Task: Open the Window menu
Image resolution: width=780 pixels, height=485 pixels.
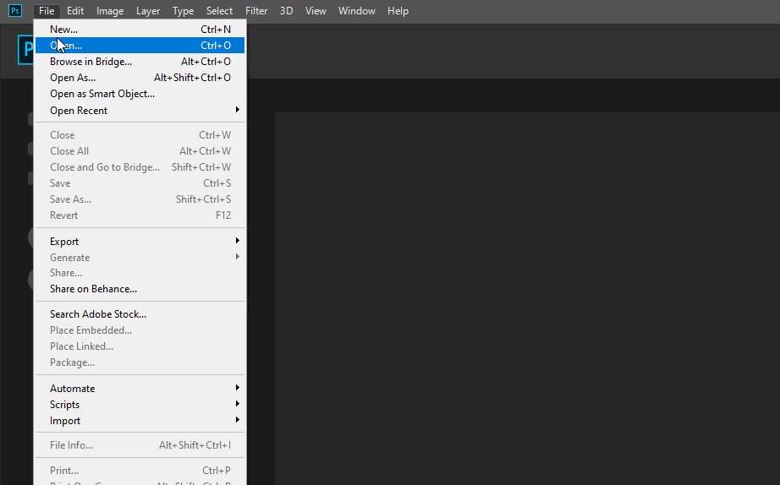Action: click(x=357, y=10)
